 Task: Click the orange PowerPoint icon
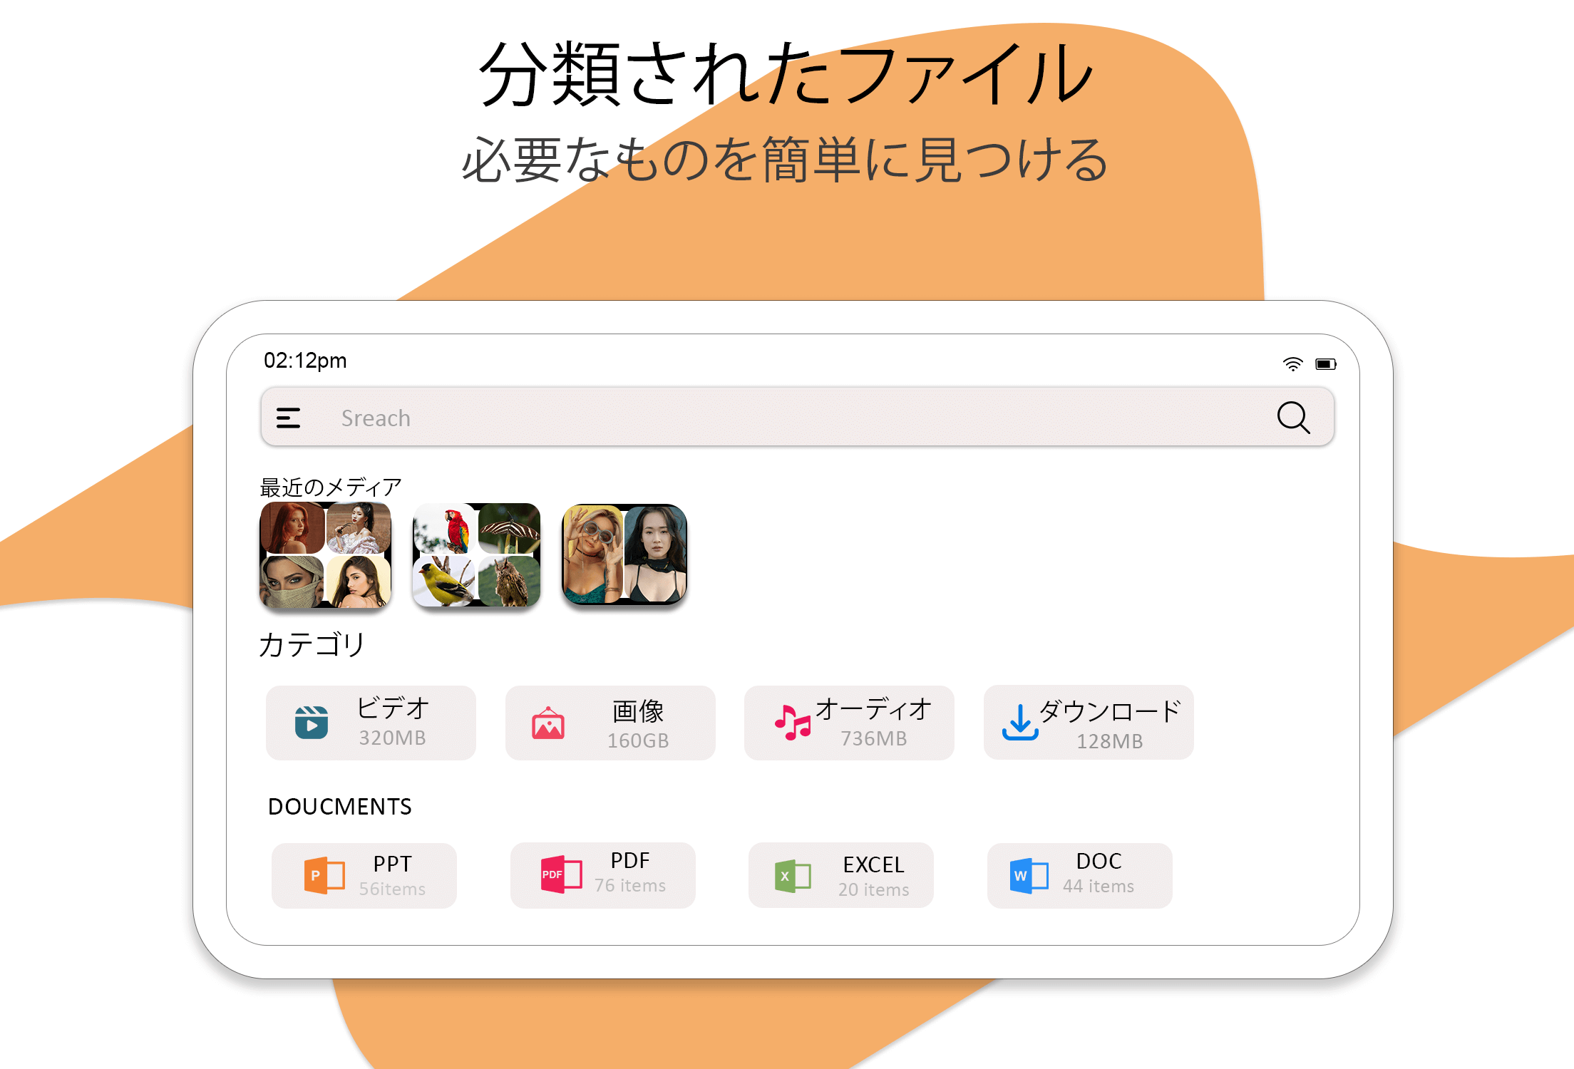click(324, 875)
